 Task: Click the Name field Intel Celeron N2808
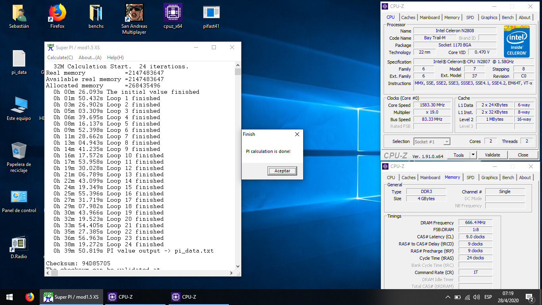pos(455,31)
